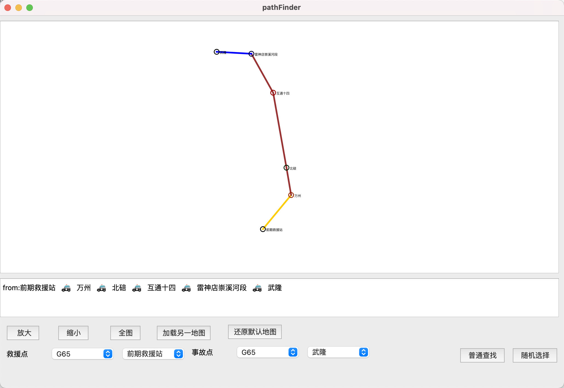This screenshot has height=388, width=564.
Task: Open the 武隆 accident station dropdown
Action: pos(338,352)
